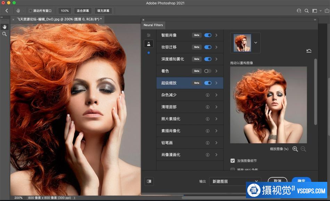Select 清理面部 filter row
This screenshot has height=201, width=330.
tap(190, 107)
